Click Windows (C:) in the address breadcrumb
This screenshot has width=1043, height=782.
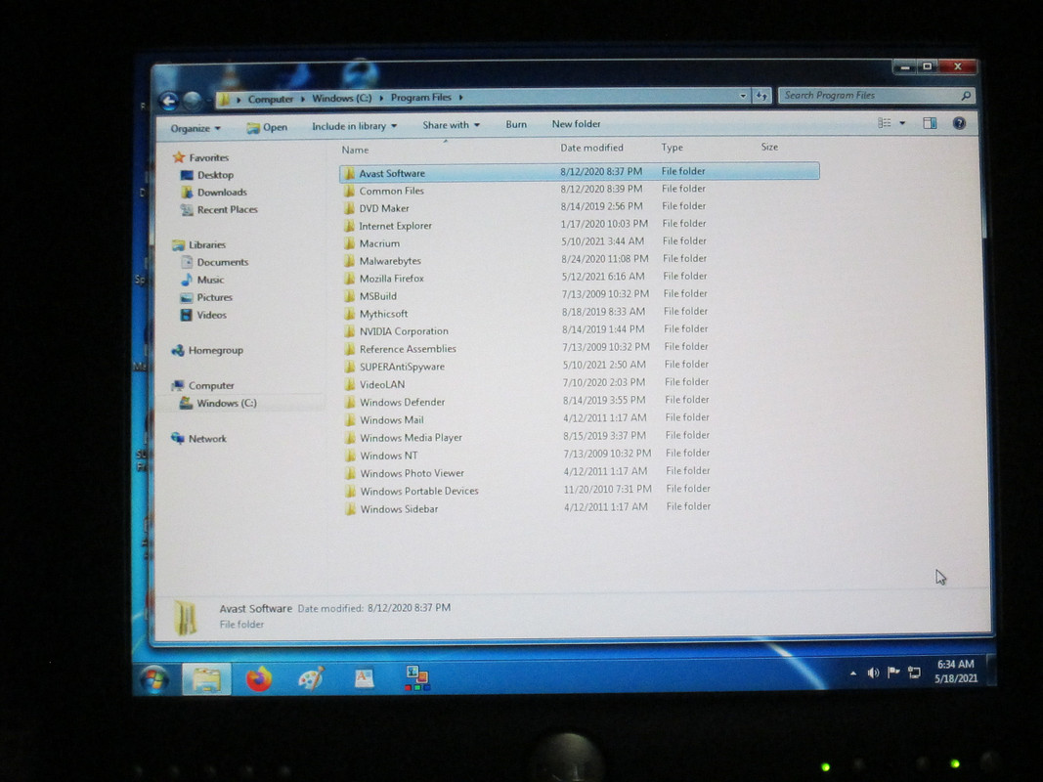pos(342,98)
